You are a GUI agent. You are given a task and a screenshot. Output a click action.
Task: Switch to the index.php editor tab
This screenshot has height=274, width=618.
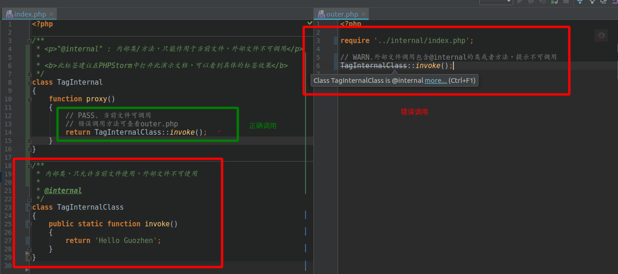tap(30, 14)
